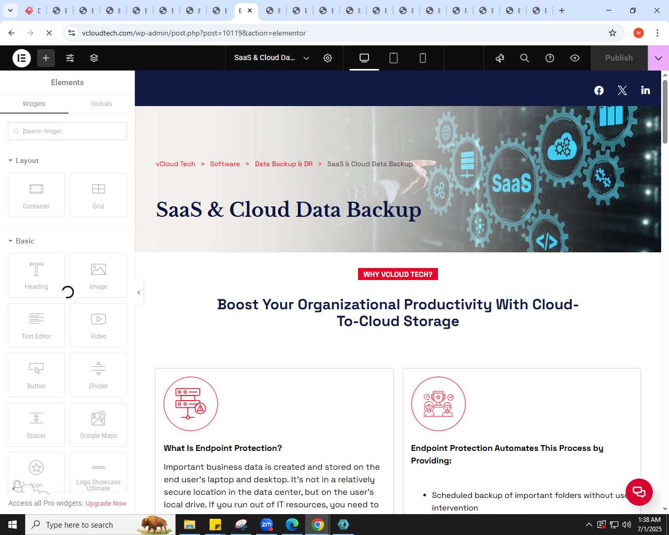Select the Text Editor widget

pos(36,325)
